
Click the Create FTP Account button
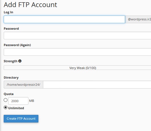pyautogui.click(x=21, y=119)
